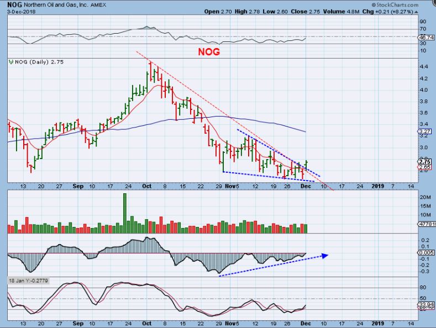Click the up-triangle icon after Chg percentage
Viewport: 436px width, 328px height.
click(x=416, y=12)
